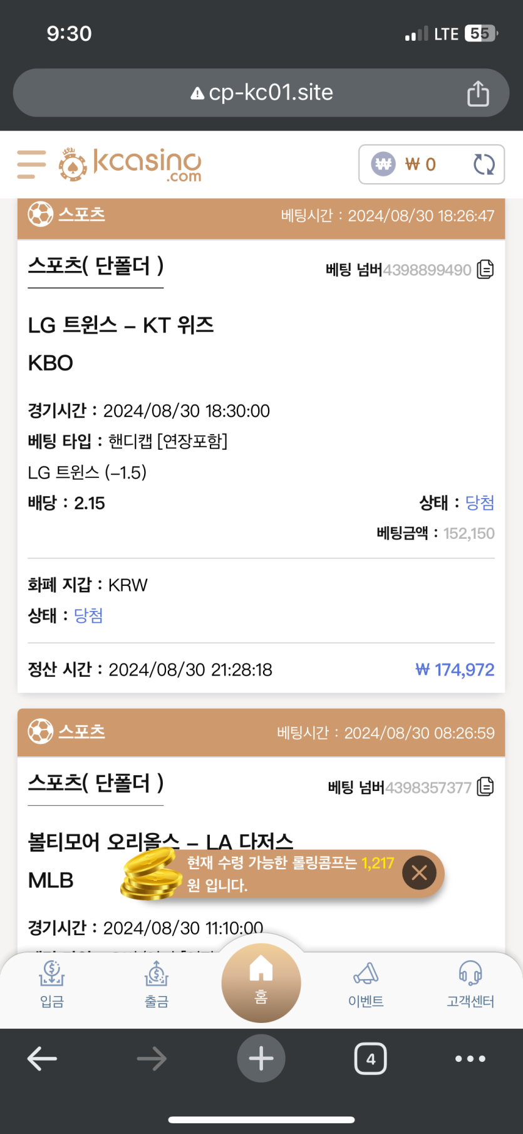Viewport: 523px width, 1134px height.
Task: Go to 홈 home button
Action: [x=261, y=982]
